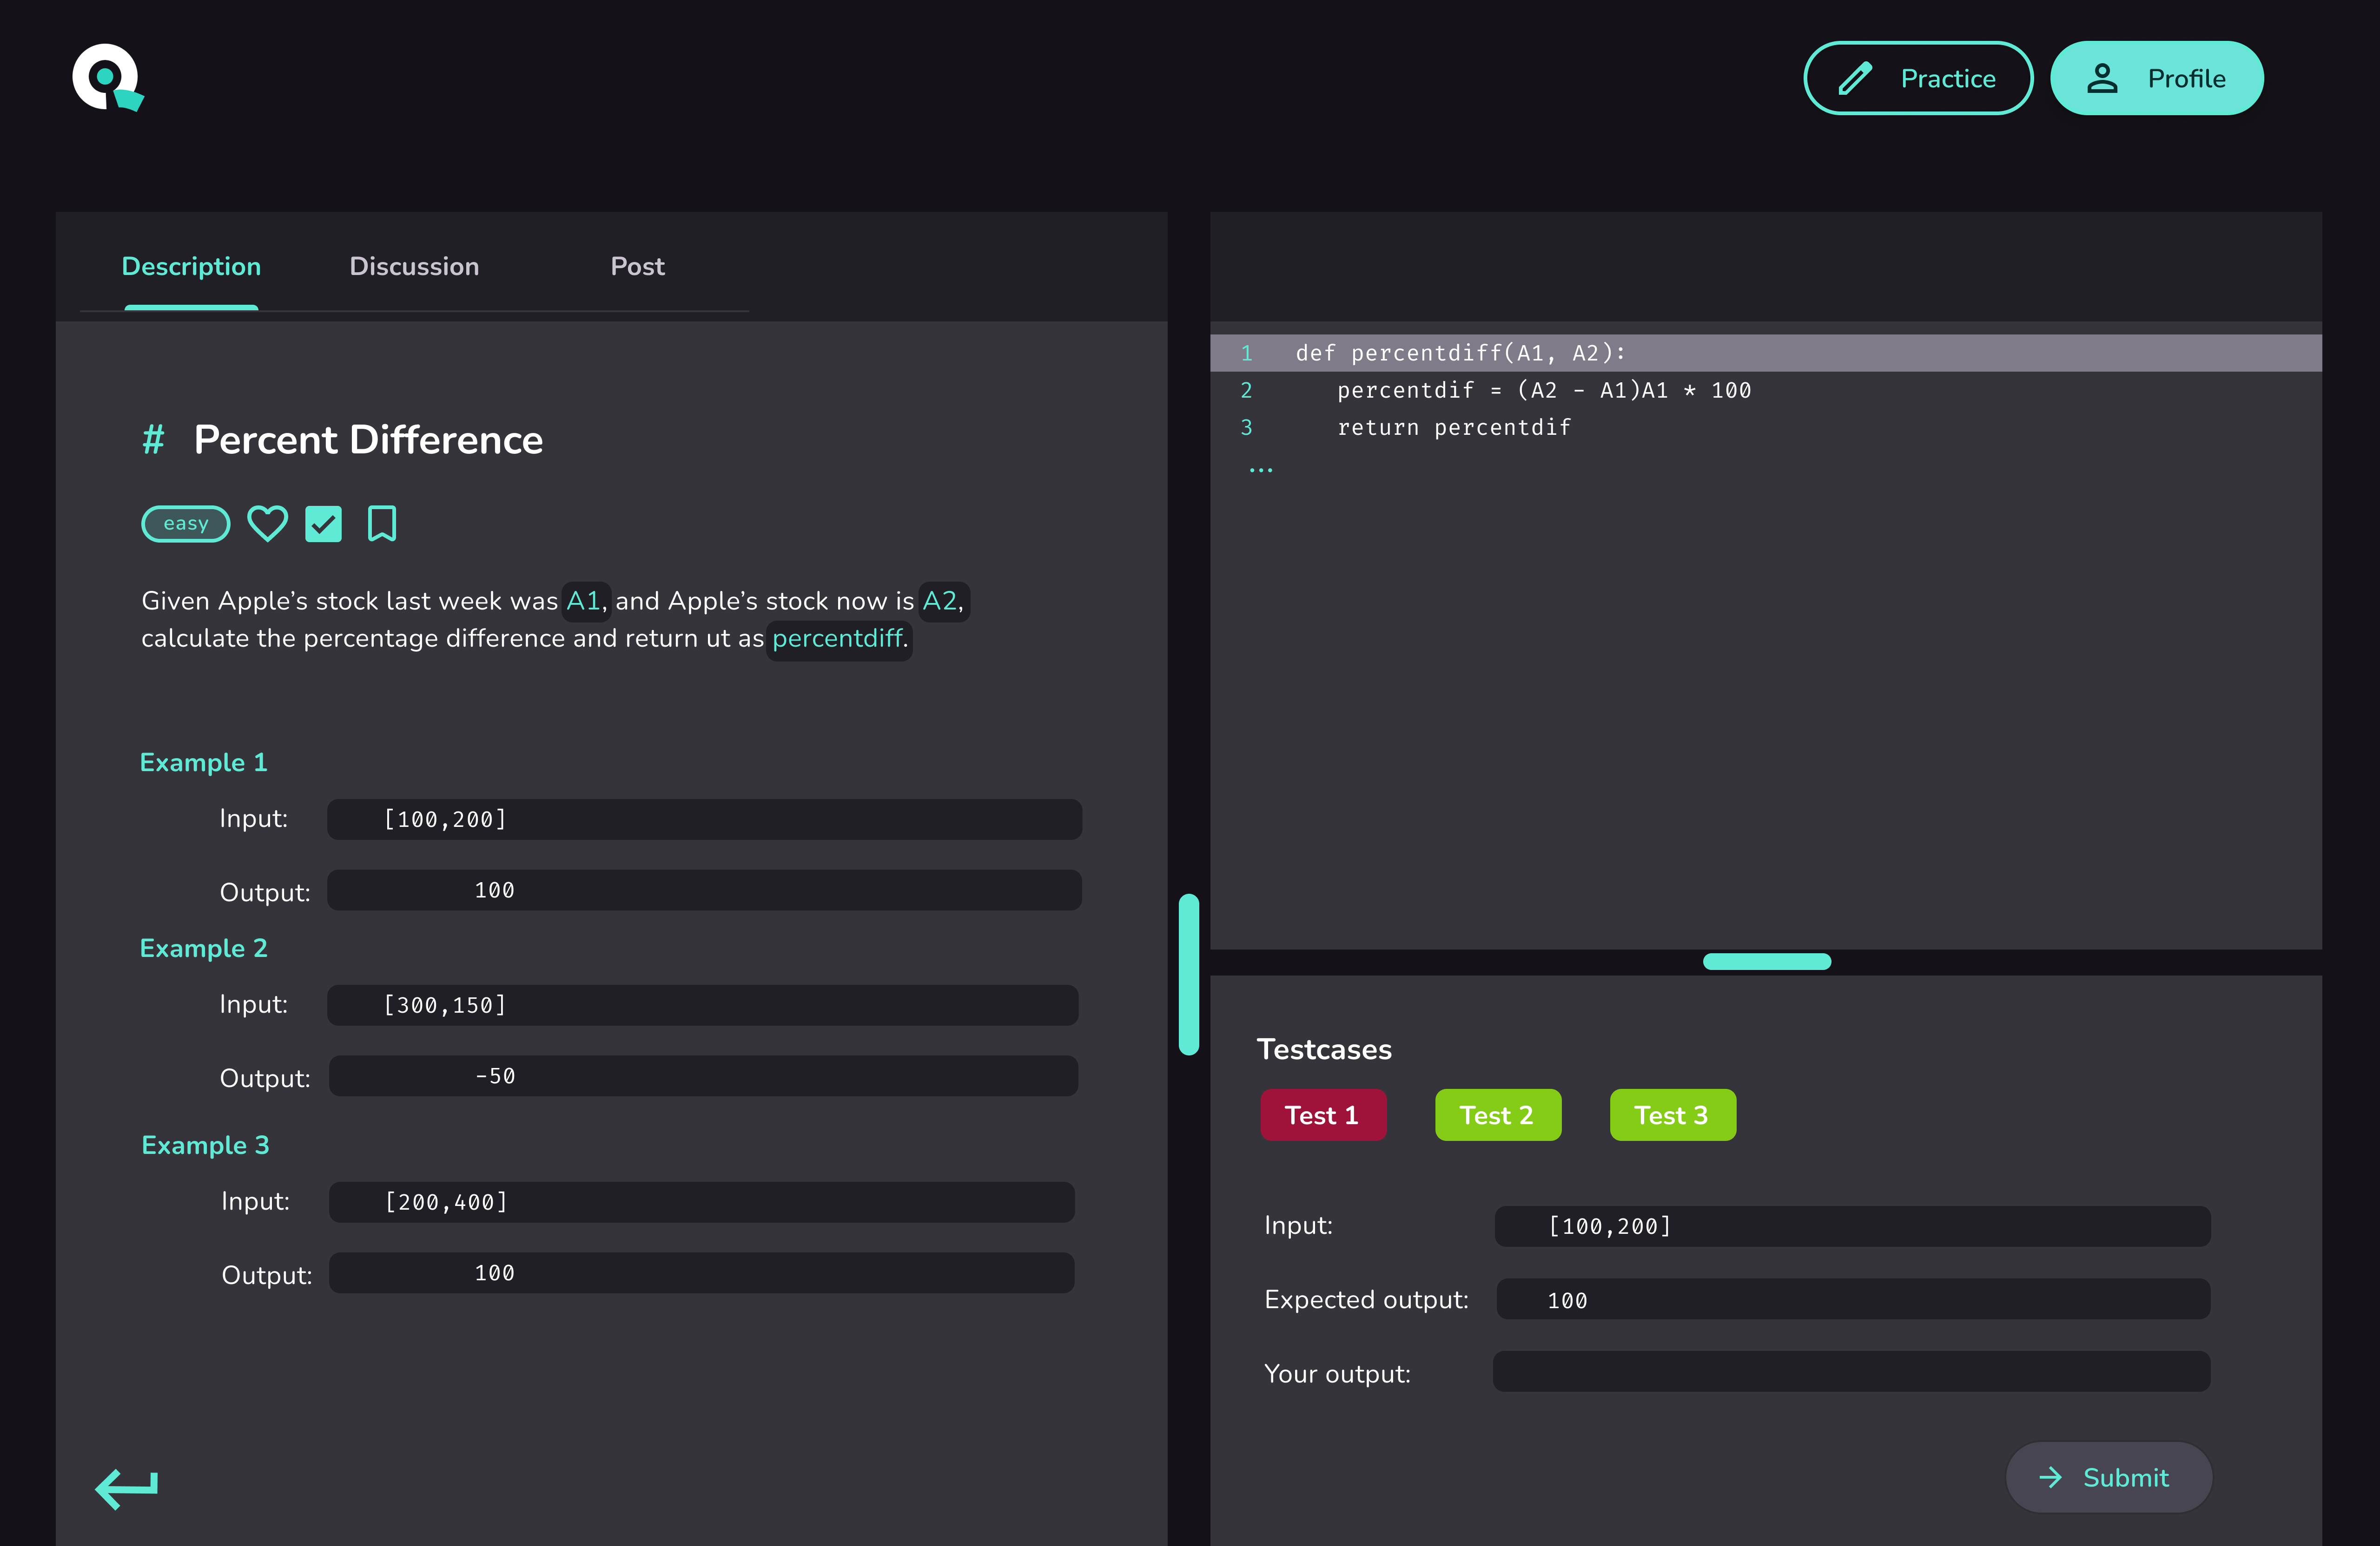Switch to the Discussion tab
Screen dimensions: 2380x1546
414,267
